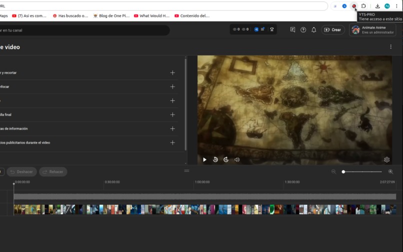This screenshot has height=252, width=403.
Task: Click the blue square icon in the stats bar
Action: tap(256, 29)
